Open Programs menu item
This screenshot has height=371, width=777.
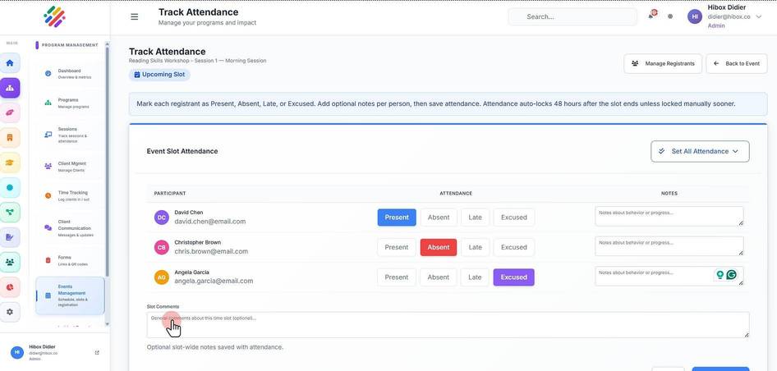[x=71, y=103]
